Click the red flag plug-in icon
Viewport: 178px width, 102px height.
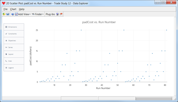coord(61,14)
